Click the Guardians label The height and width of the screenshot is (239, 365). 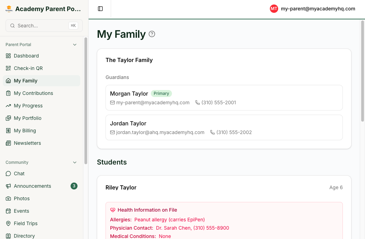117,77
